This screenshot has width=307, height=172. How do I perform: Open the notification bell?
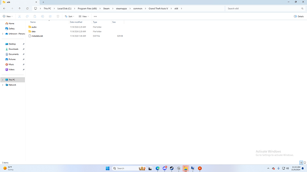303,168
